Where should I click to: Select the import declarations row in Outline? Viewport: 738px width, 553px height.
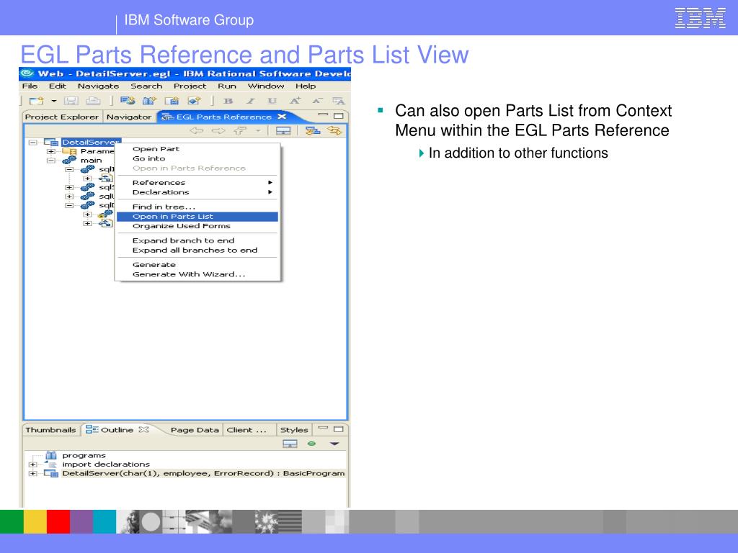coord(105,464)
